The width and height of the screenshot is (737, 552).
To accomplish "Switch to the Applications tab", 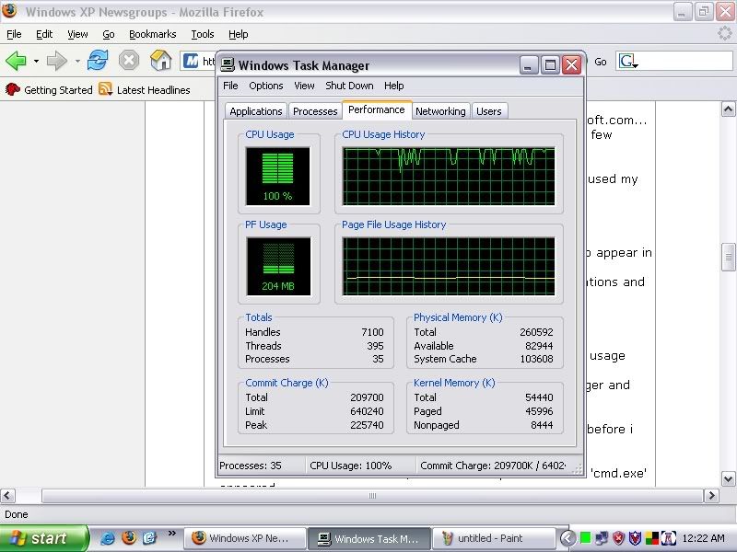I will [x=256, y=111].
